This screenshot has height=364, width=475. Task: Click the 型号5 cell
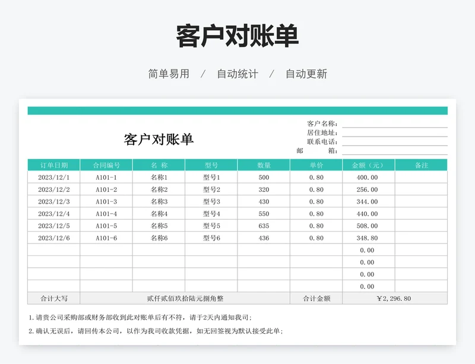coord(211,226)
